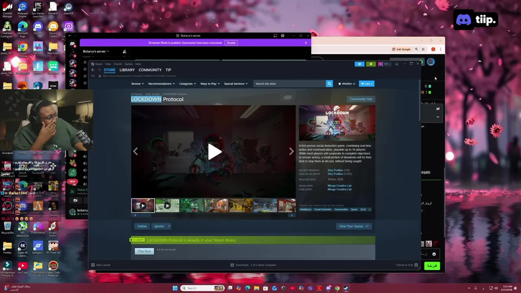Shift the thumbnail strip right with its arrow
521x293 pixels.
pos(291,215)
